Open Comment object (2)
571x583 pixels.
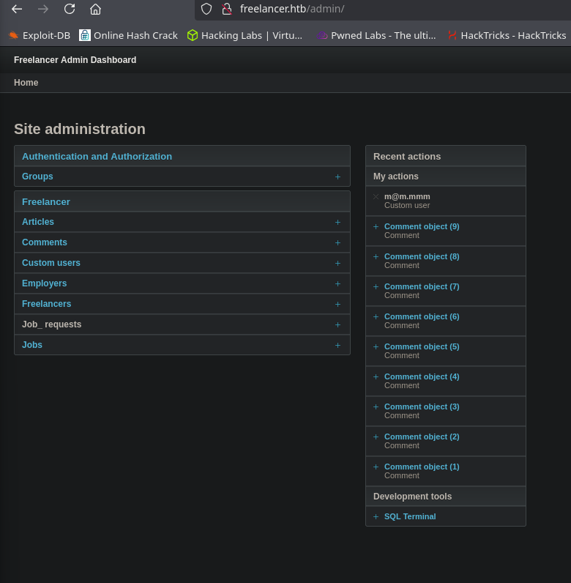click(x=422, y=437)
